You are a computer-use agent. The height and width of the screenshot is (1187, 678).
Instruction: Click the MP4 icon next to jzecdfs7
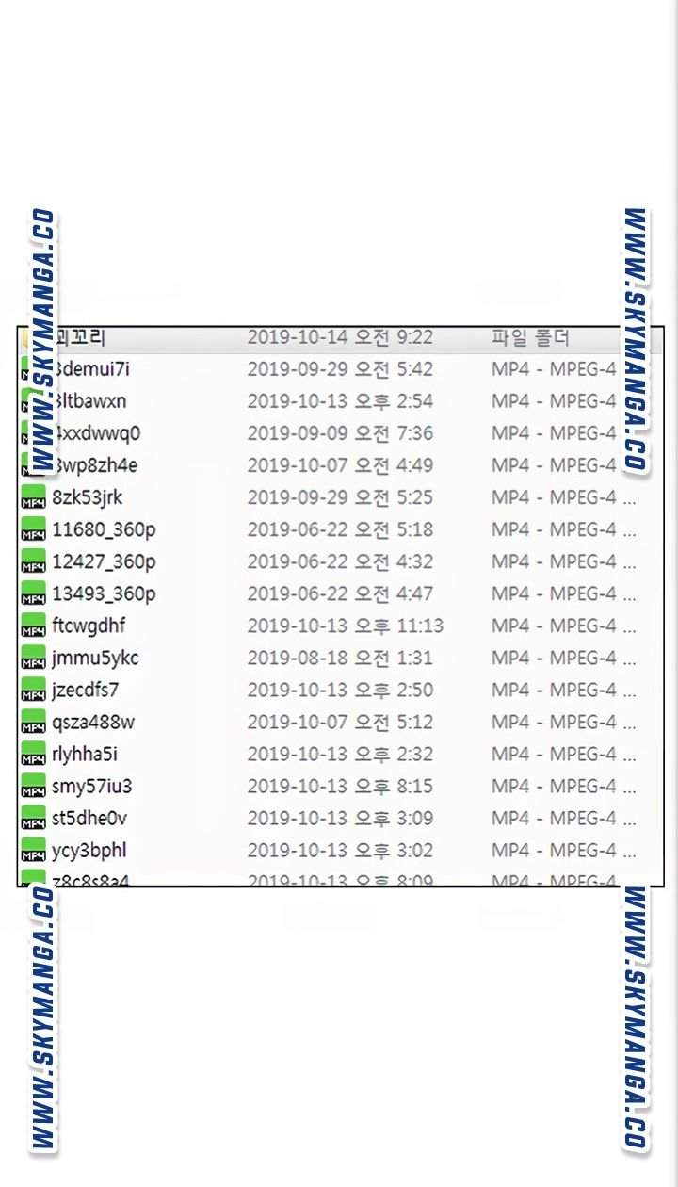pos(33,691)
